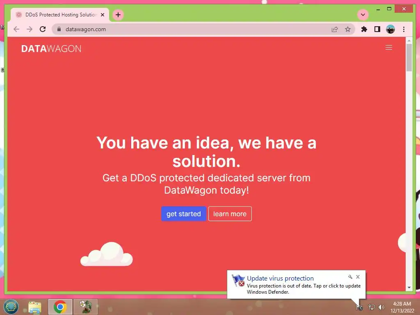Toggle the Chrome side panel

coord(377,29)
